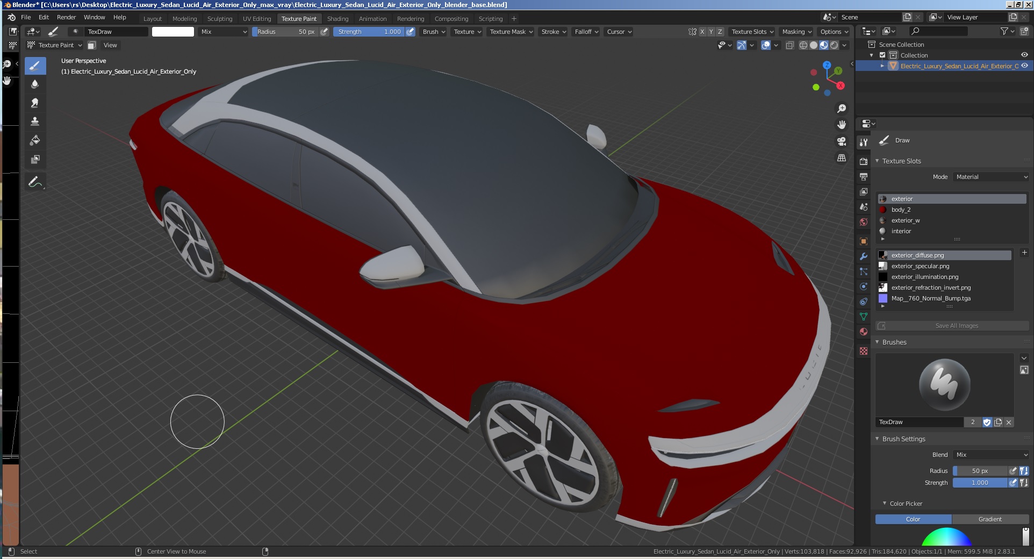The image size is (1034, 559).
Task: Open Material properties tab icon
Action: 864,332
